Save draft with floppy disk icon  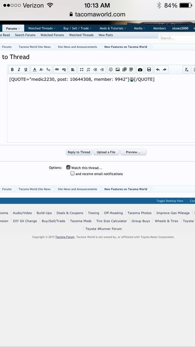click(x=149, y=70)
